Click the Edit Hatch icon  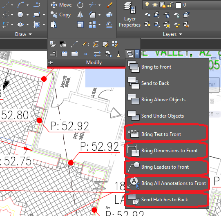click(105, 44)
